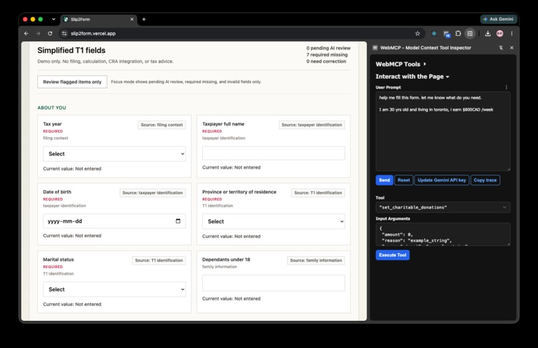
Task: Reload the page with the refresh icon
Action: [50, 33]
